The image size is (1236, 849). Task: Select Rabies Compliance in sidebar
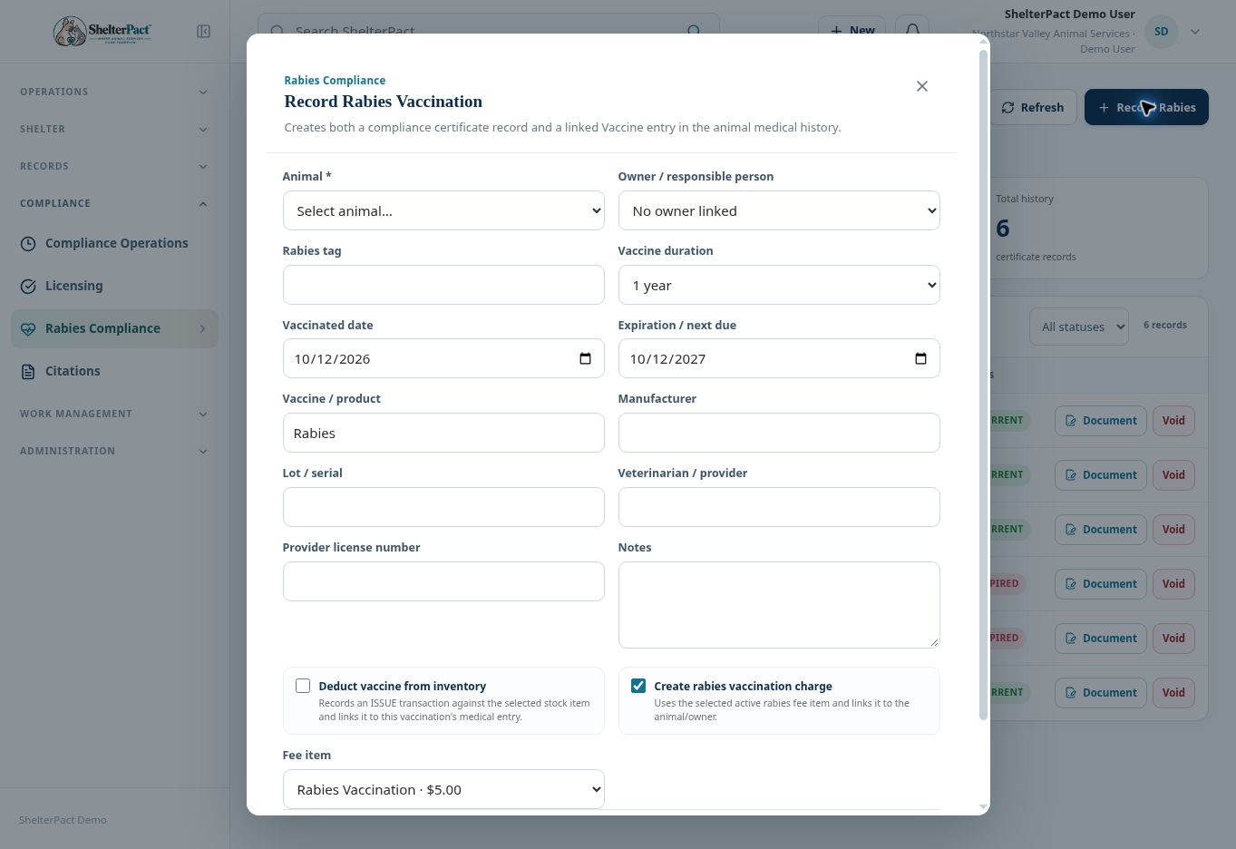coord(114,328)
